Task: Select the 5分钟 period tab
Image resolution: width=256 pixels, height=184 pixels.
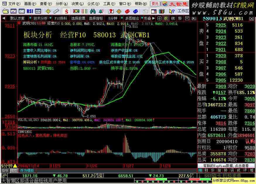Action: click(113, 18)
